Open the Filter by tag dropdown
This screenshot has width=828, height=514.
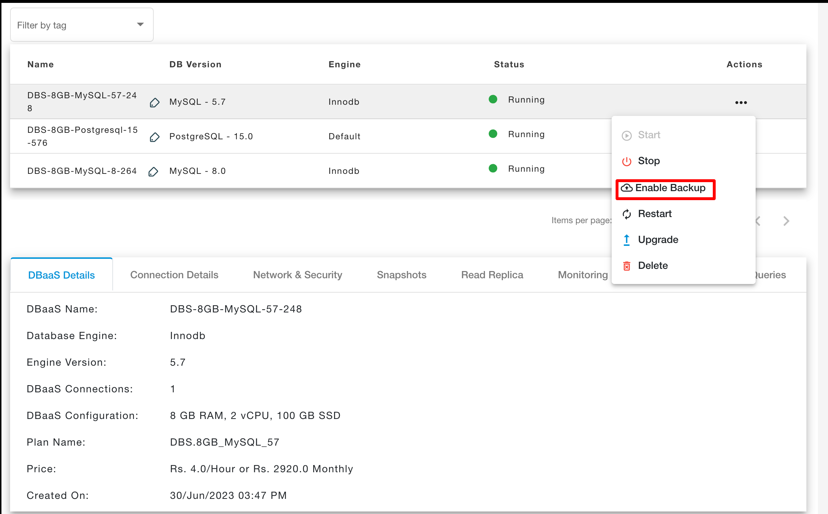coord(82,25)
